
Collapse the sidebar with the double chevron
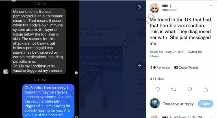pyautogui.click(x=140, y=7)
